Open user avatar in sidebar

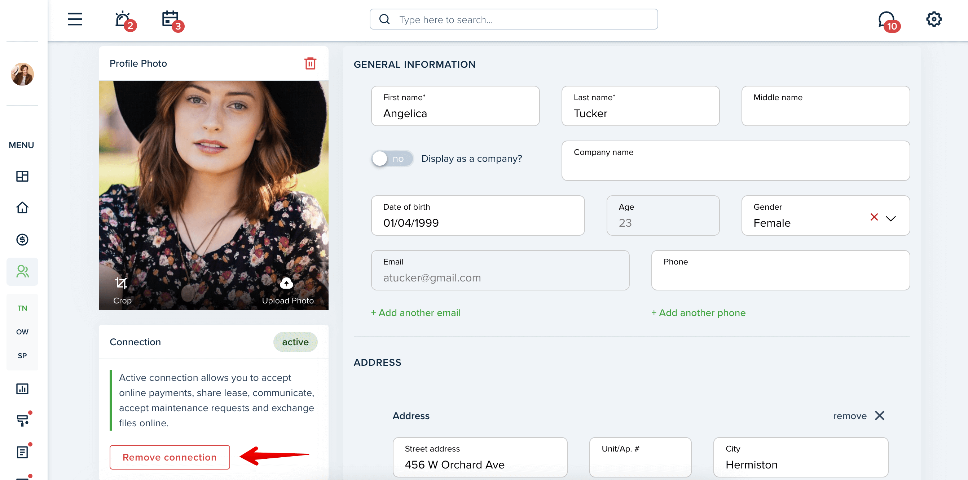(22, 74)
